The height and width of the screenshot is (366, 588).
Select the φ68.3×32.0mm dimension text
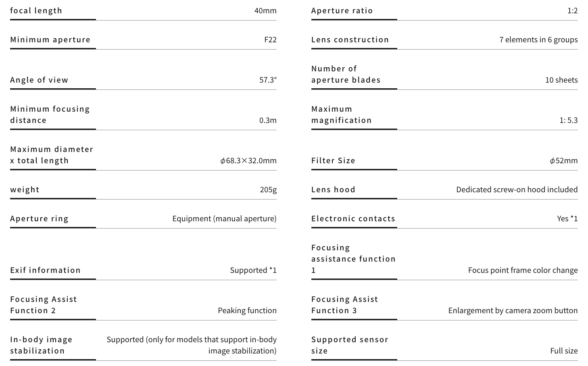[248, 161]
